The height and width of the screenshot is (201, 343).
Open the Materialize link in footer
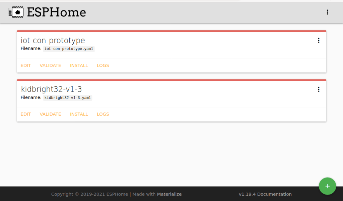tap(169, 194)
